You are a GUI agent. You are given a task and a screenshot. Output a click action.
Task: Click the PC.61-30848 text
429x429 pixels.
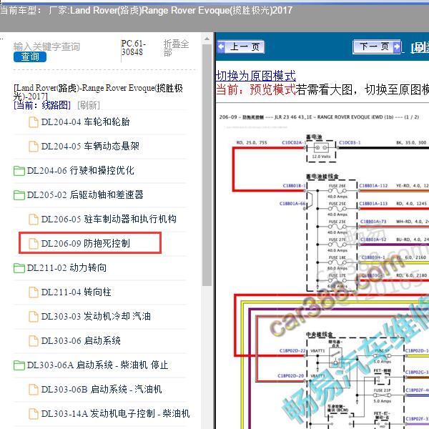[133, 48]
